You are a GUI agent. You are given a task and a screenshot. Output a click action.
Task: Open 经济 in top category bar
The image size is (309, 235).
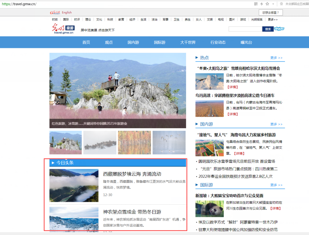pyautogui.click(x=132, y=20)
